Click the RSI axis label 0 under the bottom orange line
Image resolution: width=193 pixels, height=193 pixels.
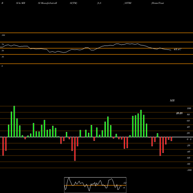tap(2, 66)
